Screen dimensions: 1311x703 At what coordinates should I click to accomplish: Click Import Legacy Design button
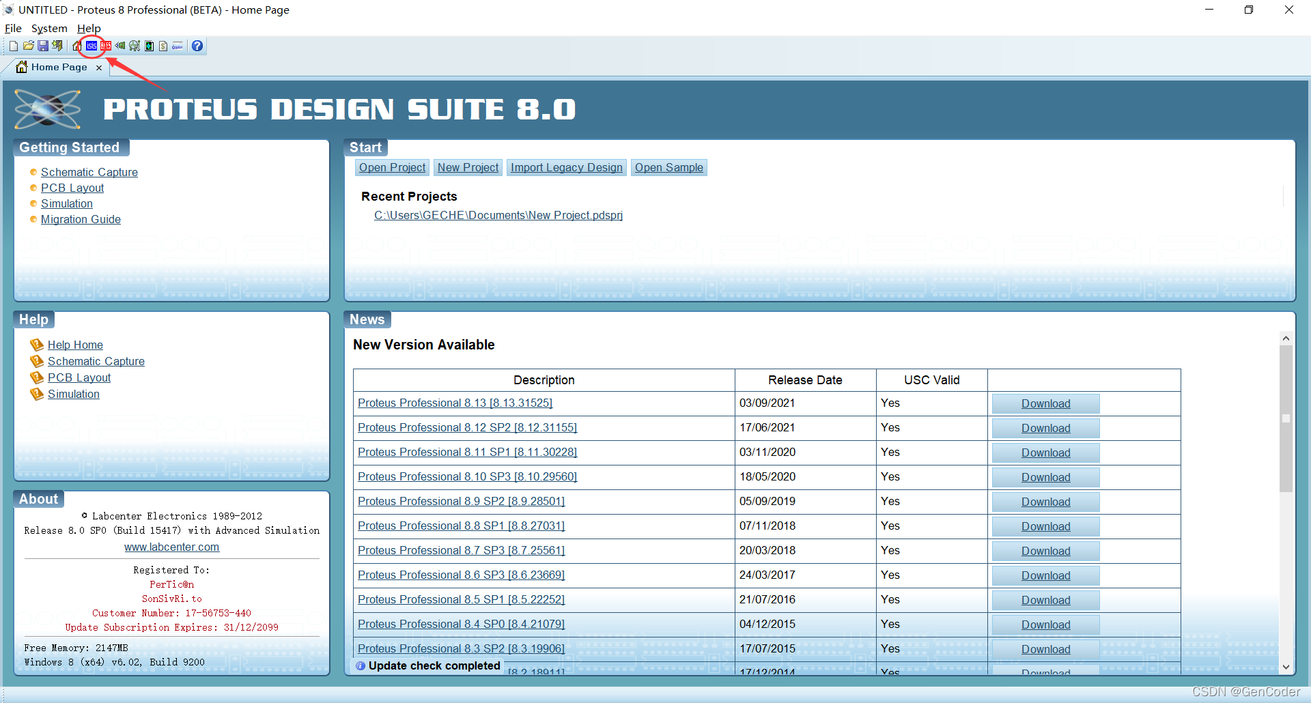[567, 167]
